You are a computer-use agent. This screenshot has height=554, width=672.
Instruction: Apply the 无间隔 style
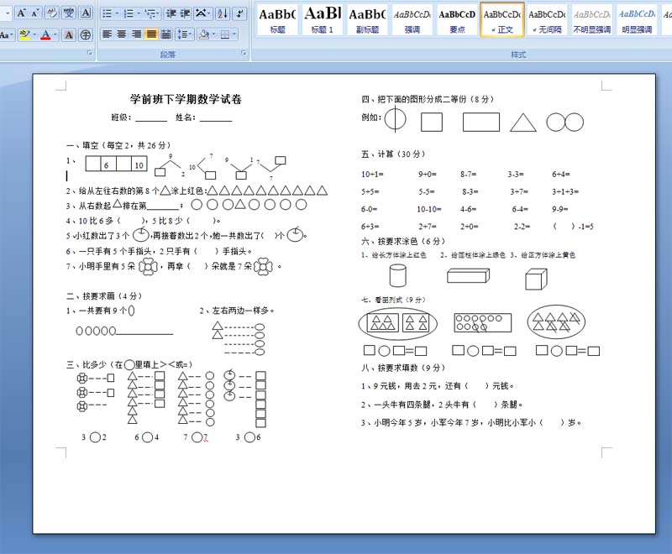pos(547,20)
